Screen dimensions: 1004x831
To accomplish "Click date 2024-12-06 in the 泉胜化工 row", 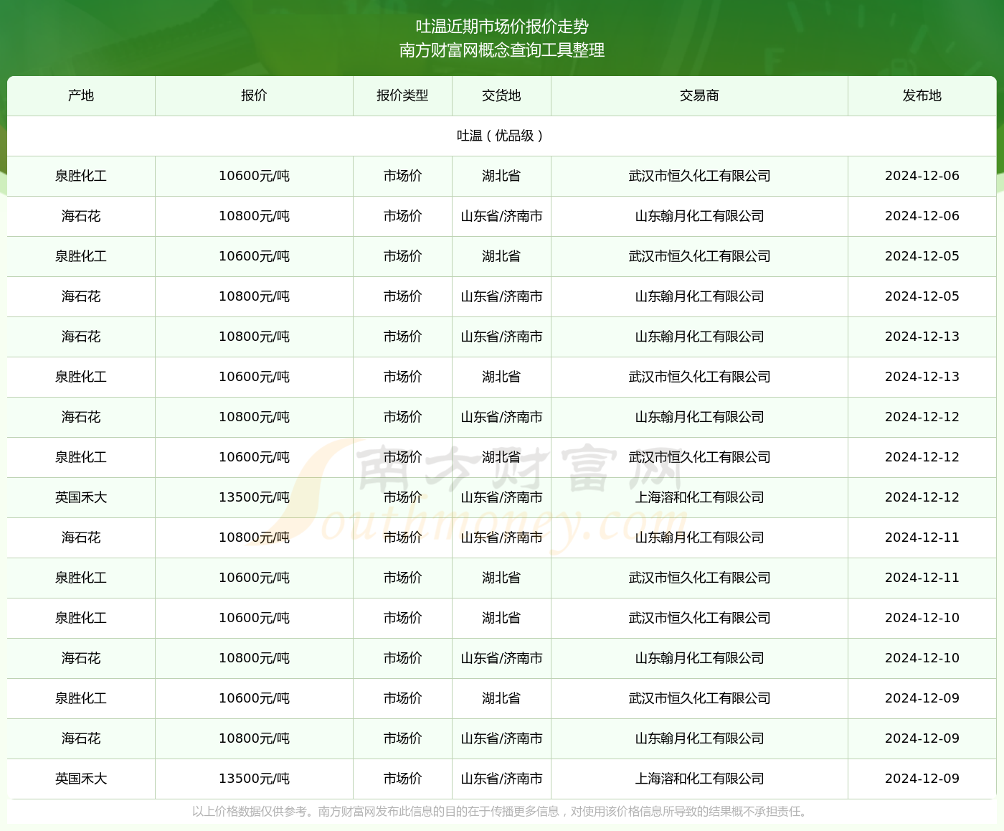I will coord(922,176).
